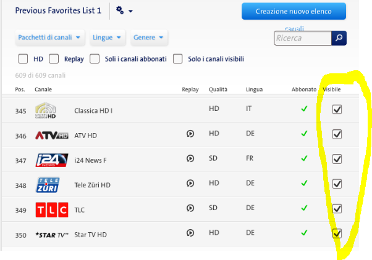Viewport: 372px width, 260px height.
Task: Click the ATV HD replay icon
Action: [x=190, y=134]
